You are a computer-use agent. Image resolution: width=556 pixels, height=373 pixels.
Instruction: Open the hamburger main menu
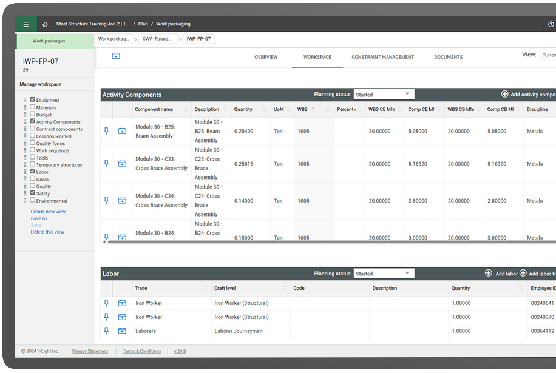click(x=25, y=24)
